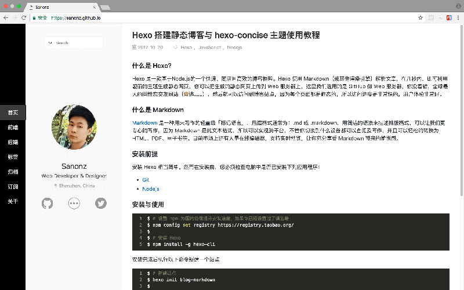Screen dimensions: 464x290
Task: Open the Git link in the list
Action: point(146,180)
